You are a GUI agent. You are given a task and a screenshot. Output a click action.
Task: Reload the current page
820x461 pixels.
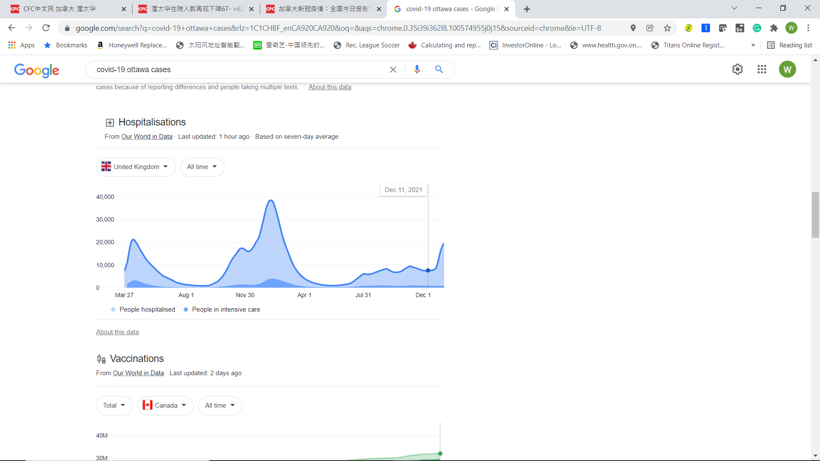[x=46, y=28]
